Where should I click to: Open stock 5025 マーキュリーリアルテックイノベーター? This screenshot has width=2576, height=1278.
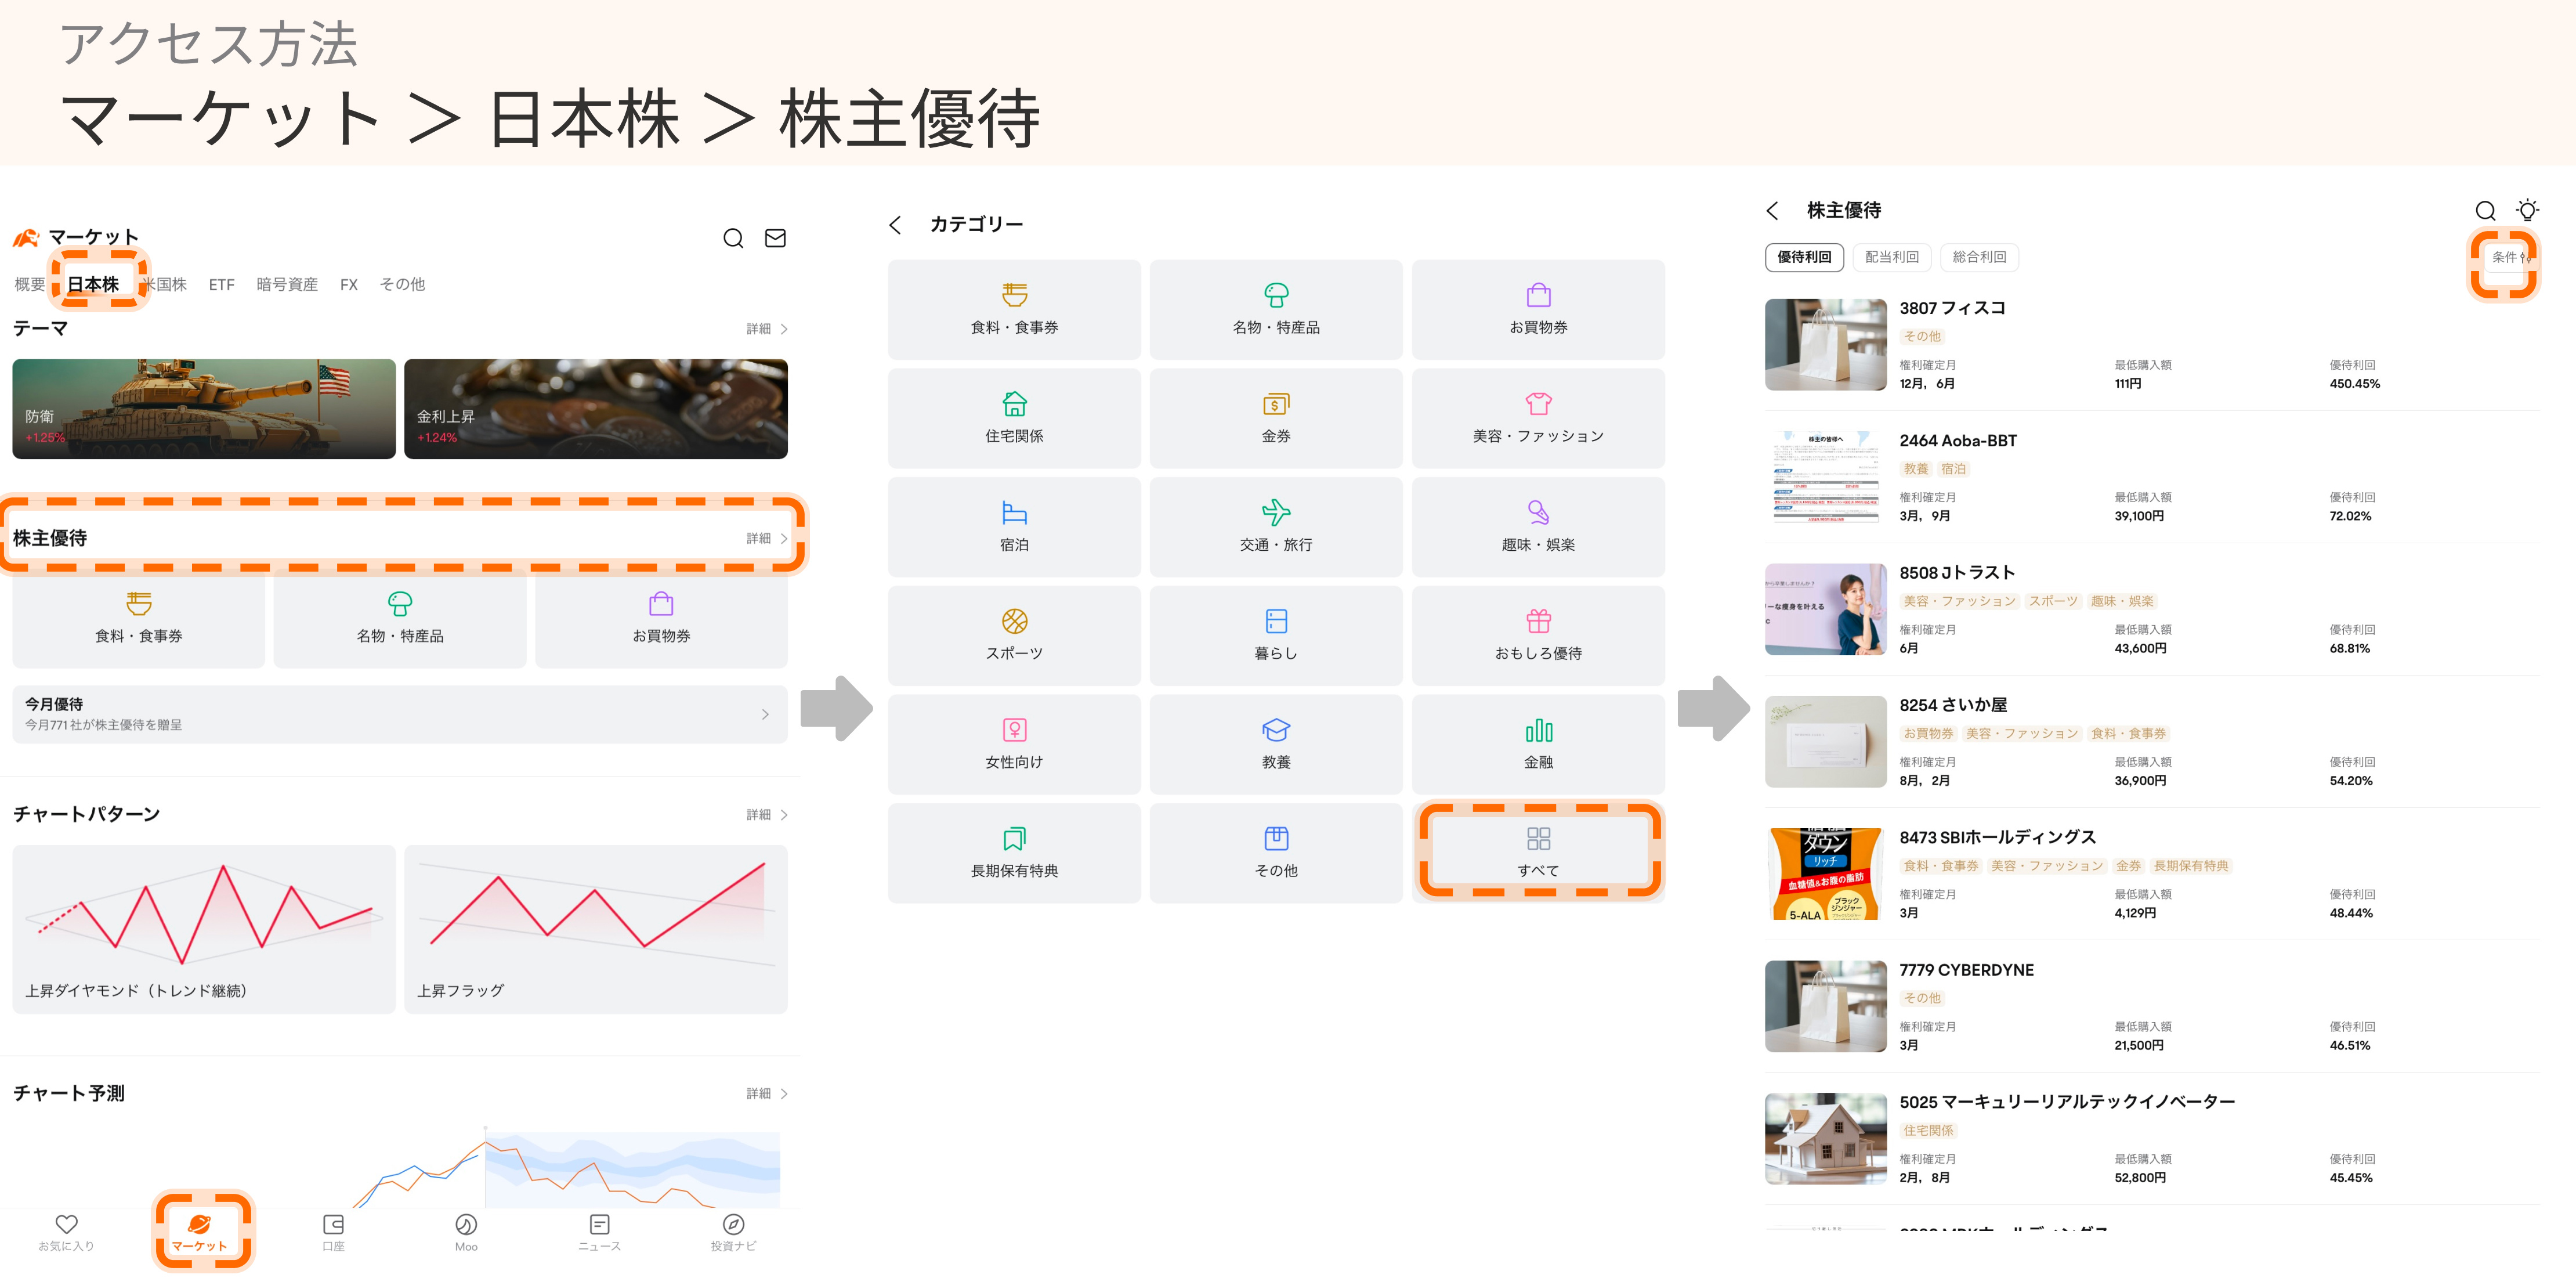(x=2152, y=1139)
